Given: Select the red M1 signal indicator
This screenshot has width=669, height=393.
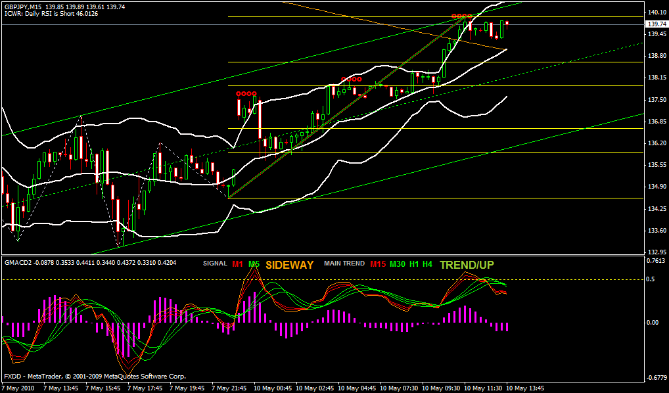Looking at the screenshot, I should 237,264.
